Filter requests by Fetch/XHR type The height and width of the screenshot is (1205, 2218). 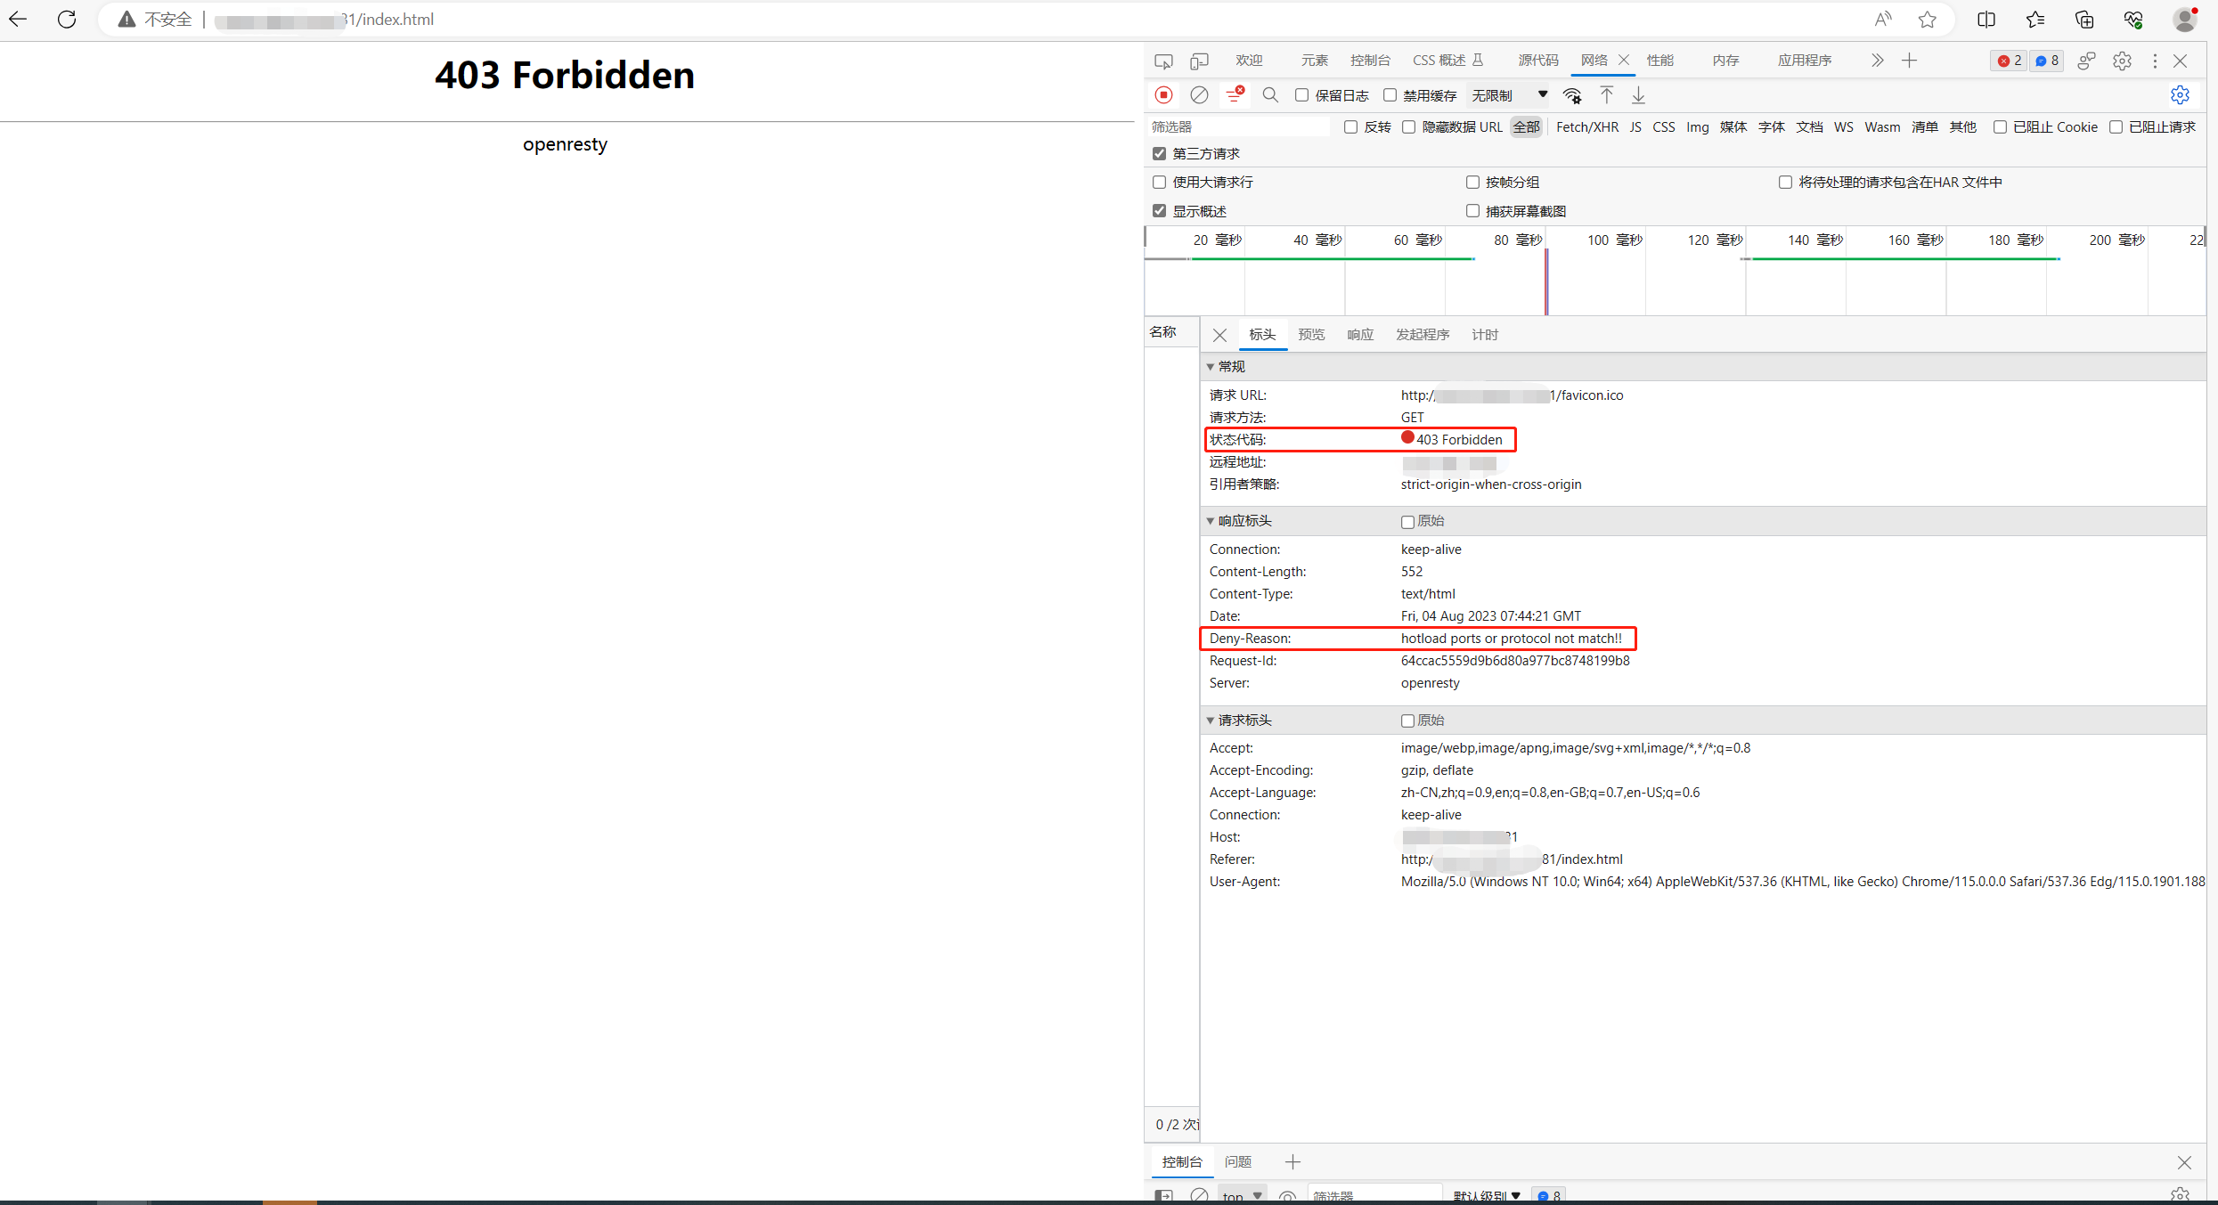[x=1586, y=126]
